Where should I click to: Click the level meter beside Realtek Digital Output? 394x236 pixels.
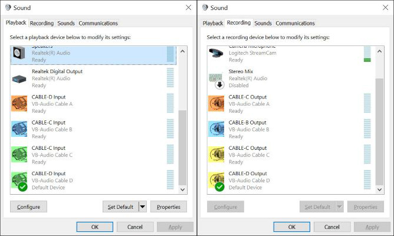tap(170, 78)
